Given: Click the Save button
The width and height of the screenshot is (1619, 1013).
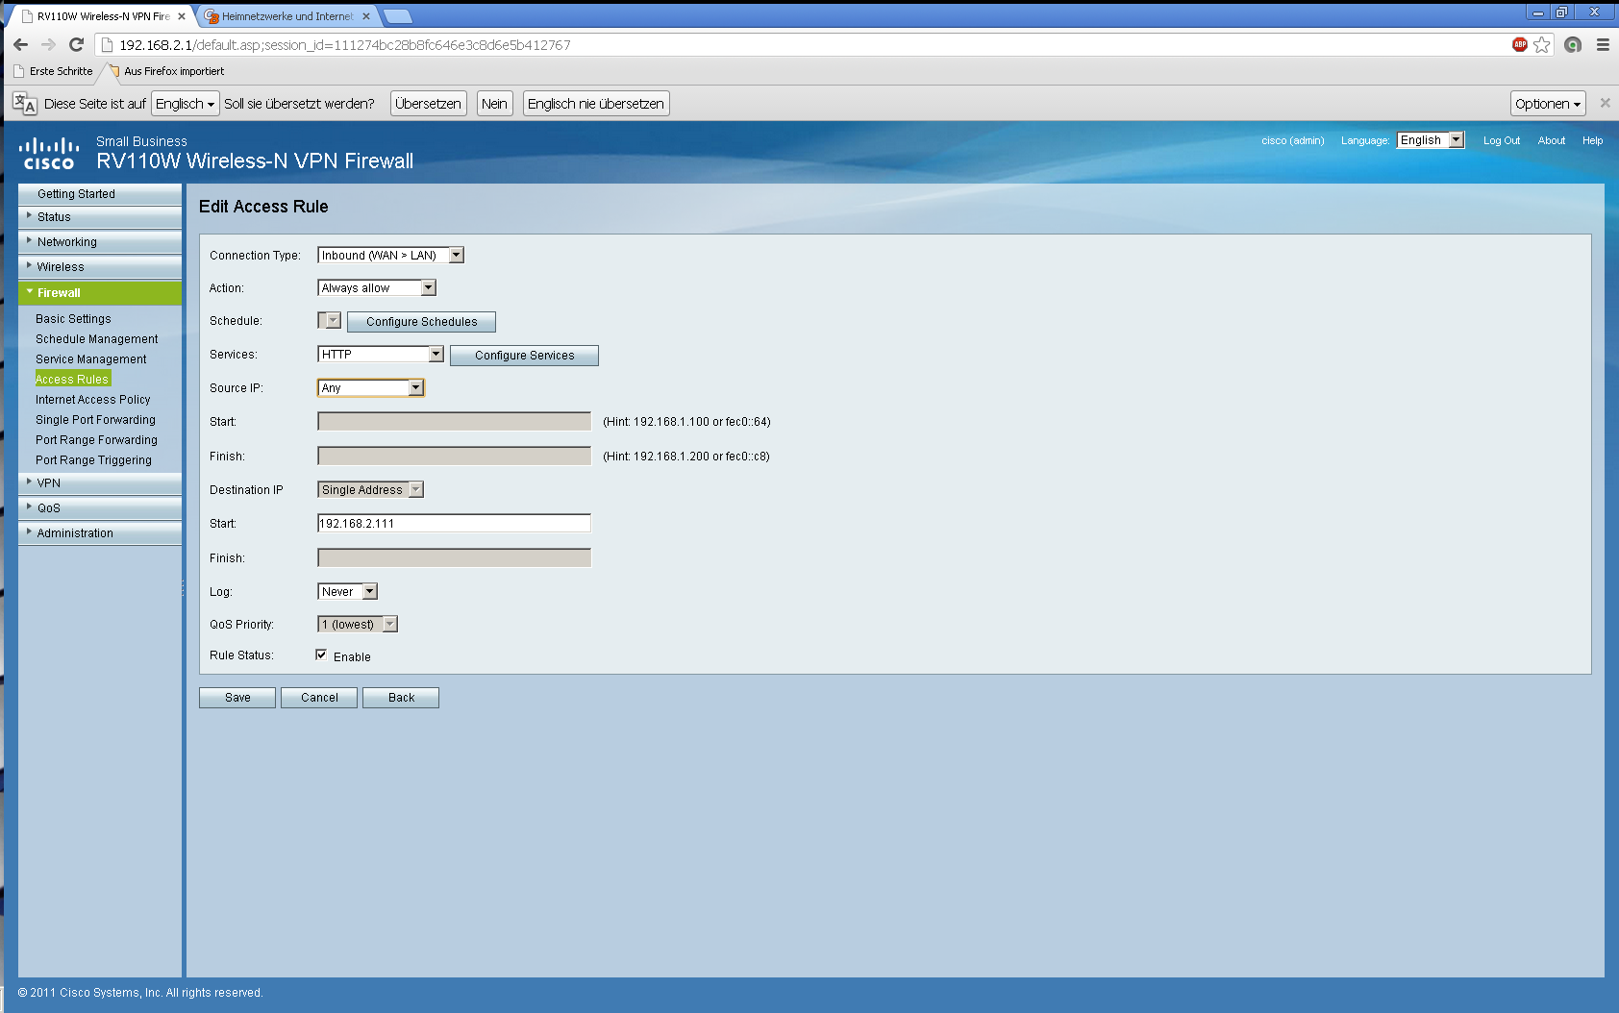Looking at the screenshot, I should pos(237,698).
